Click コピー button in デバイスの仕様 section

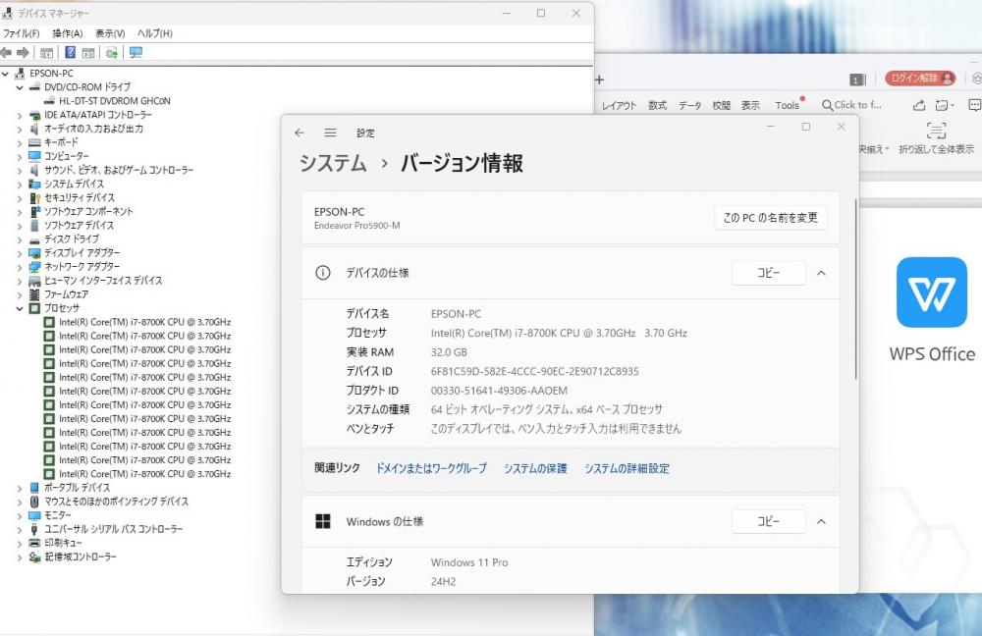point(769,273)
